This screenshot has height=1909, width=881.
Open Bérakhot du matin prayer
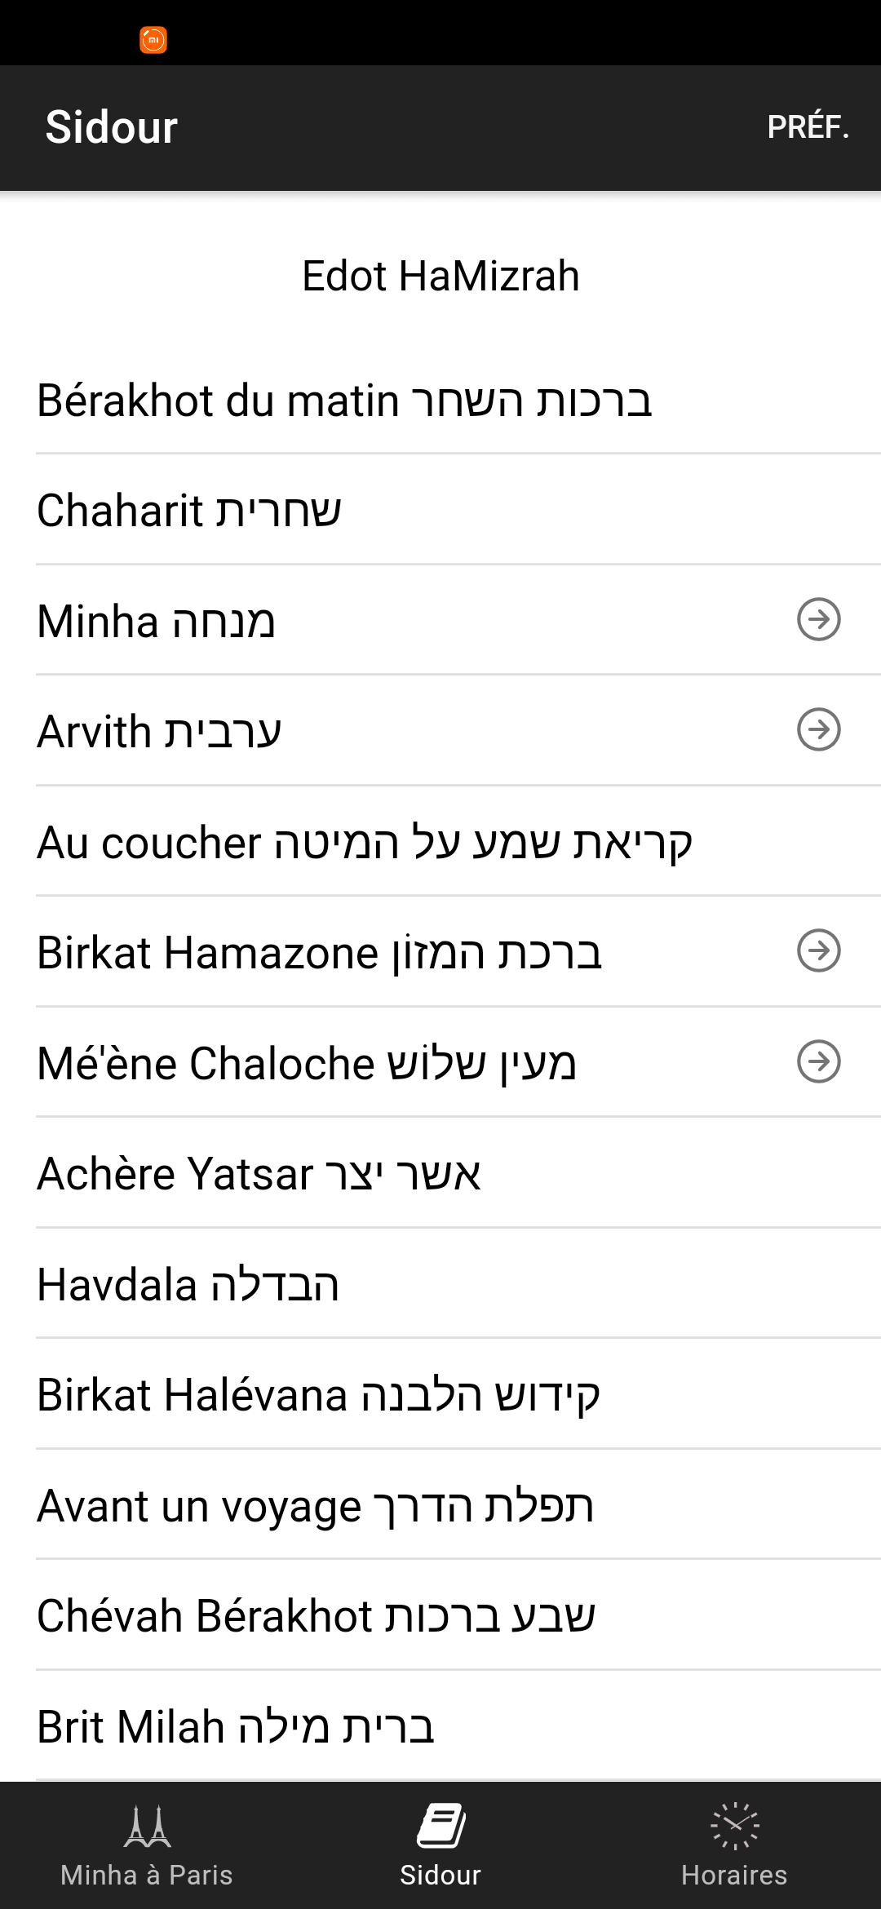pos(440,401)
